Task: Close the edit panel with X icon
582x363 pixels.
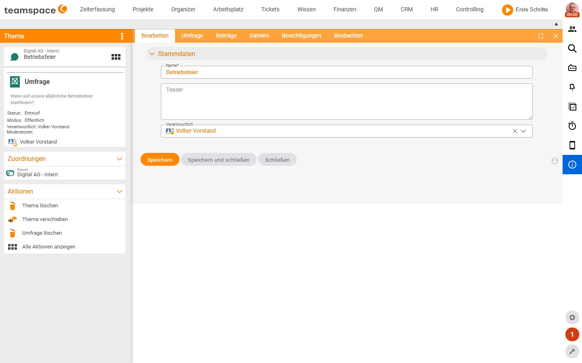Action: (x=556, y=36)
